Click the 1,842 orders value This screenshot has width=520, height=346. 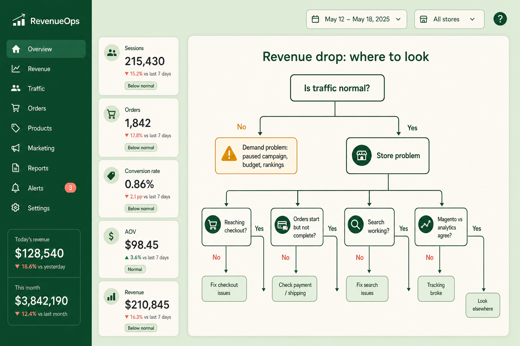click(138, 123)
